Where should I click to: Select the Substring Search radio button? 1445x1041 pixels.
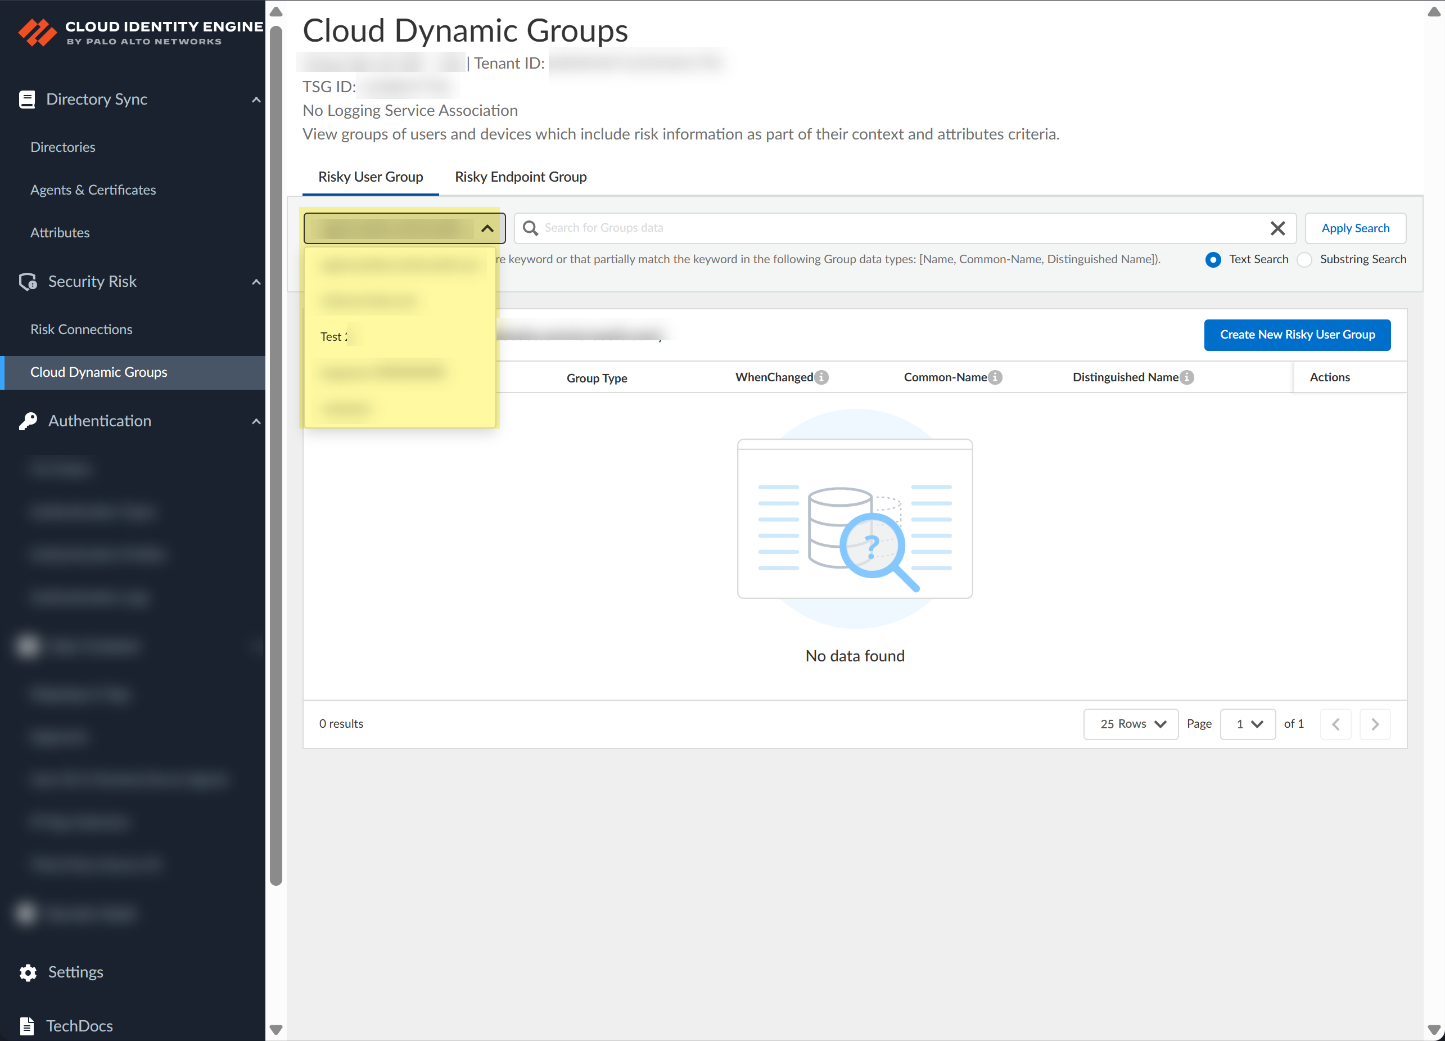point(1304,259)
